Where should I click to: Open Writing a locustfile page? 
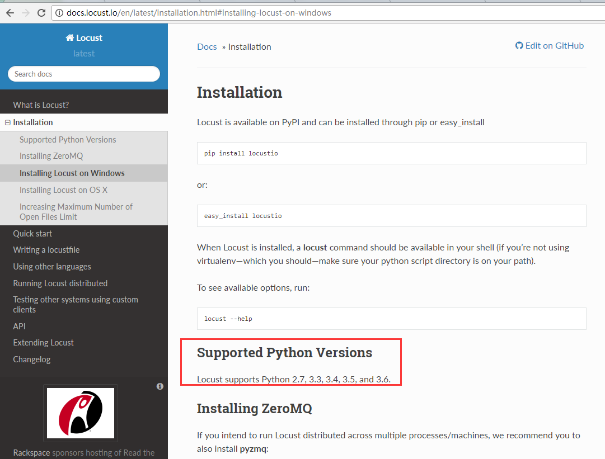click(46, 250)
